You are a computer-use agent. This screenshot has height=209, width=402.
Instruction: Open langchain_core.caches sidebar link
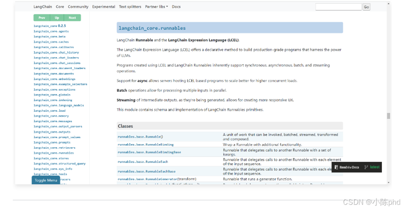tap(51, 42)
